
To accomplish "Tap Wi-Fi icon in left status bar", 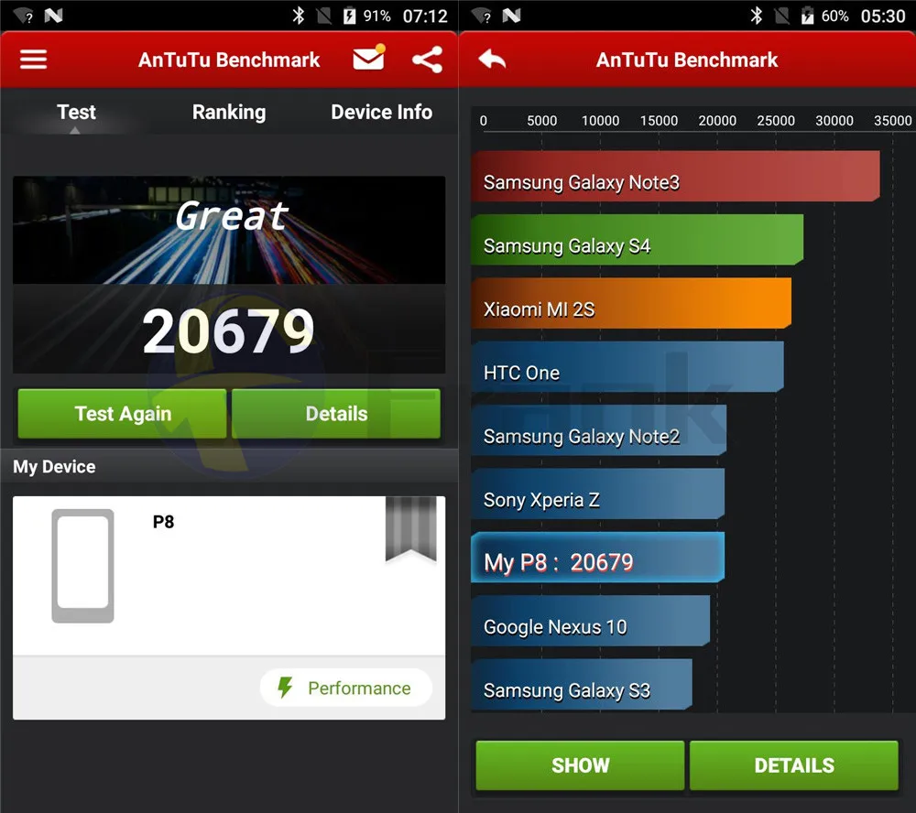I will [24, 16].
